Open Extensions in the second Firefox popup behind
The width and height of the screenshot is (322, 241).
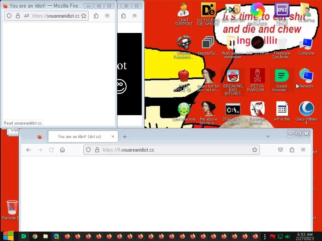pyautogui.click(x=123, y=16)
